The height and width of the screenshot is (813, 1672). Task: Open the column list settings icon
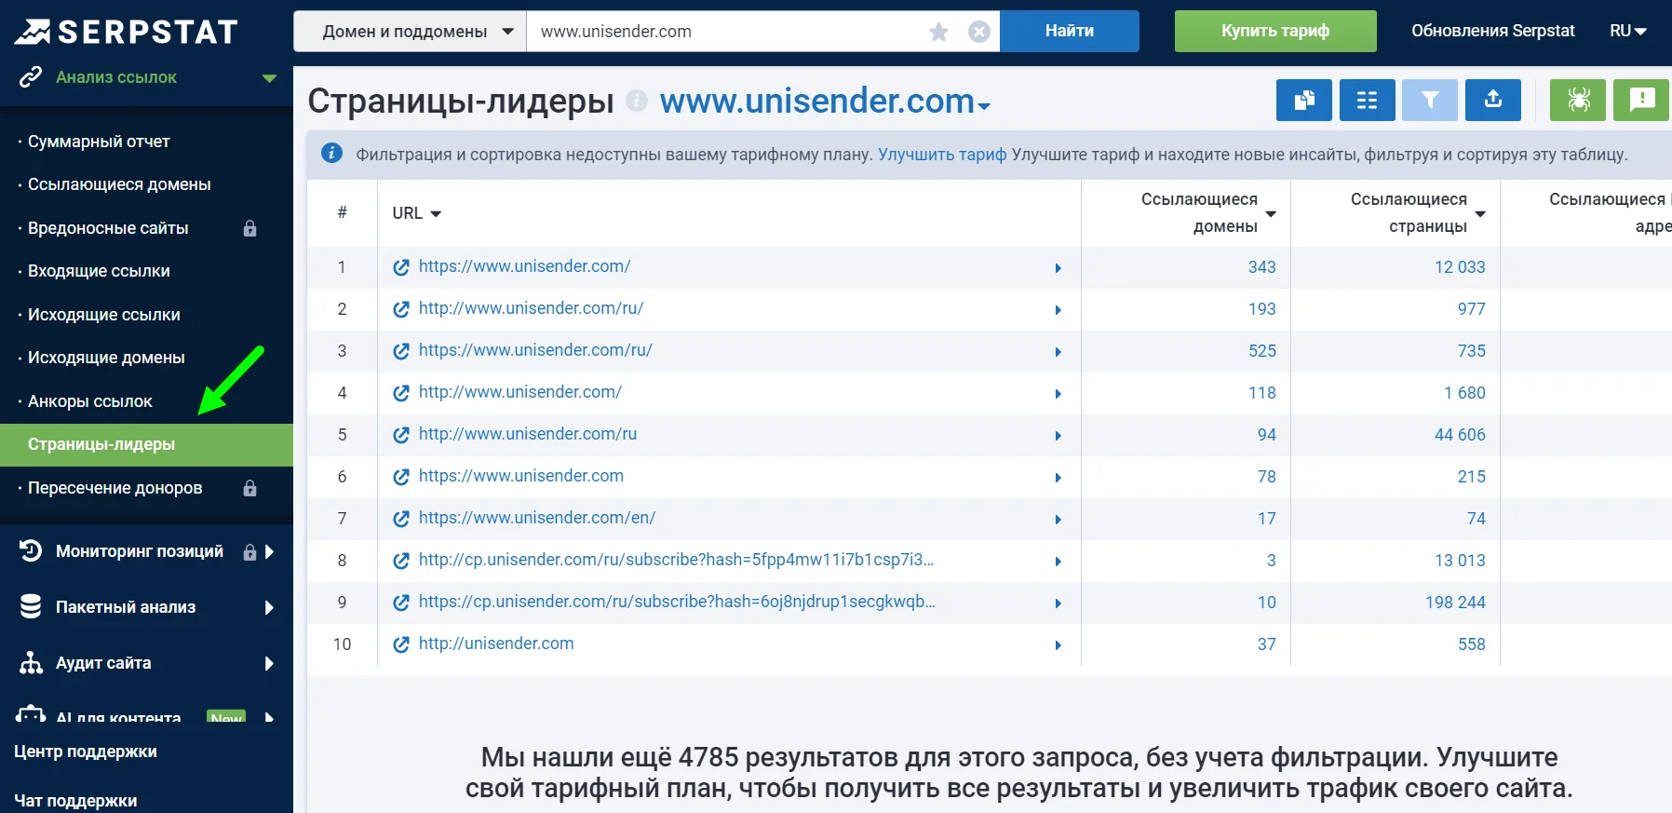[x=1367, y=100]
